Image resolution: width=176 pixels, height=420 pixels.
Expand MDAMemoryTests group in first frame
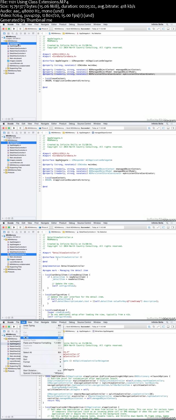tap(4, 71)
